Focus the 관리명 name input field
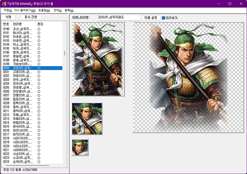247x174 pixels. coord(119,18)
